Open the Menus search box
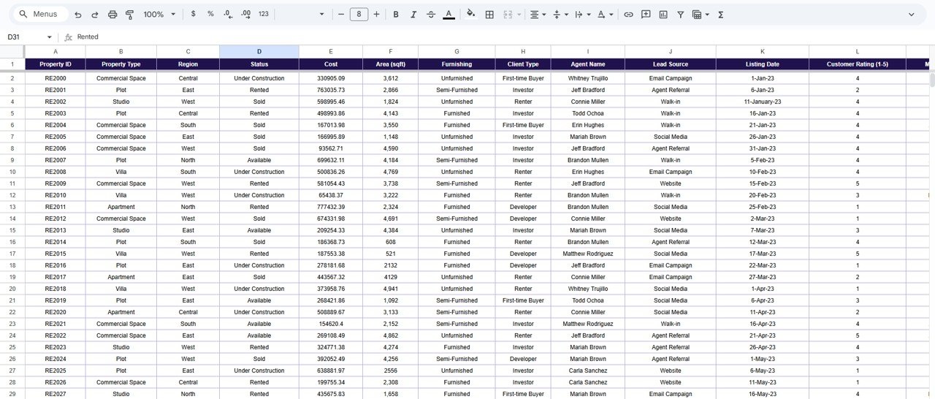This screenshot has width=935, height=399. pos(41,15)
